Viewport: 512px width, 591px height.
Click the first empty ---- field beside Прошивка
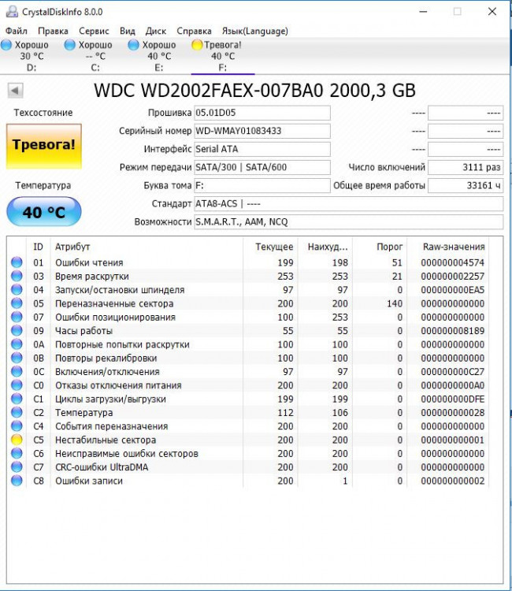point(466,113)
